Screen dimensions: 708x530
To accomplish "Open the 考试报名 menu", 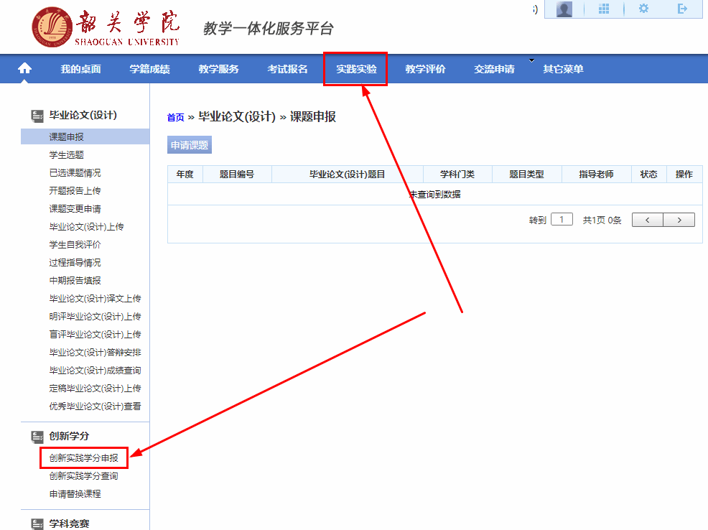I will coord(287,70).
